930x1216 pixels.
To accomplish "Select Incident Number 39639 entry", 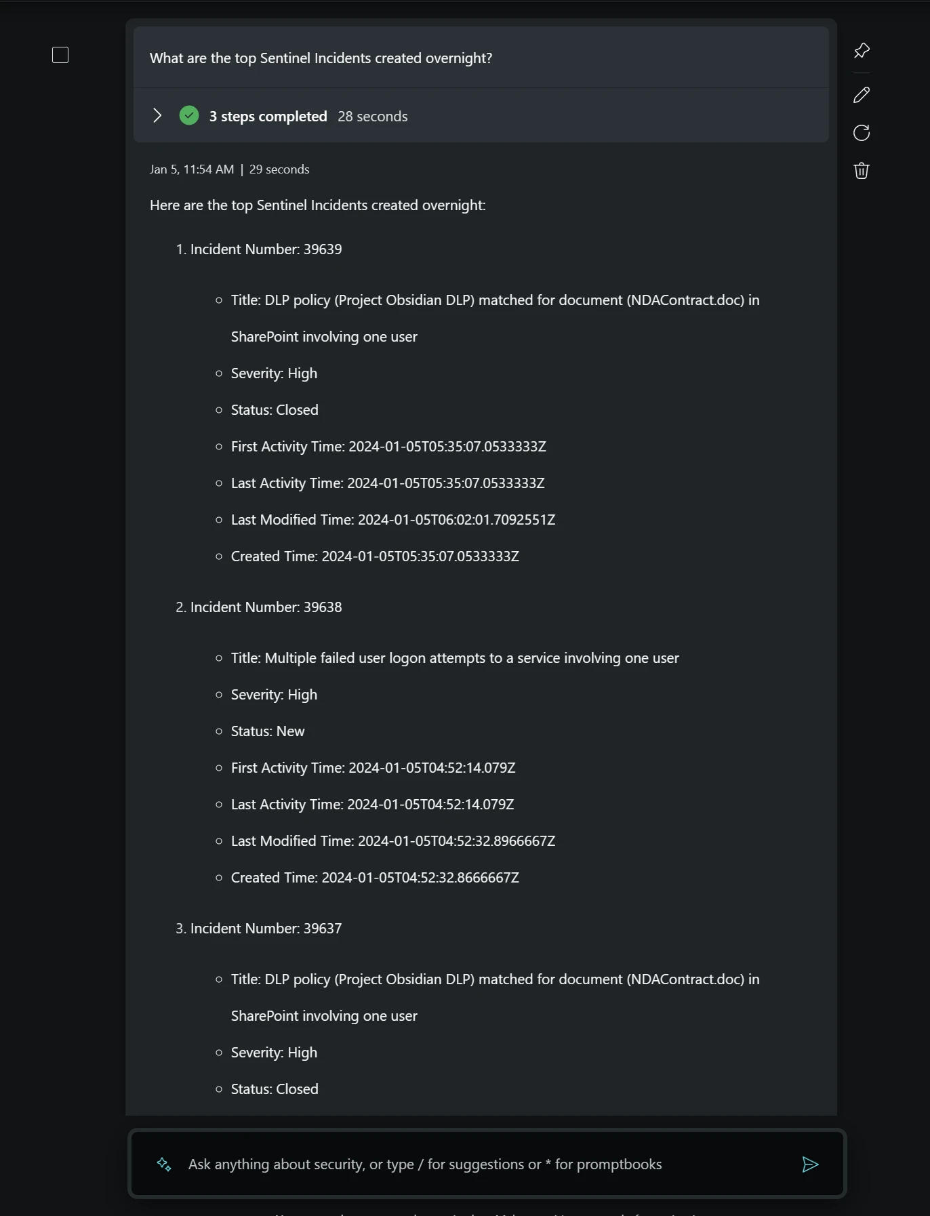I will pyautogui.click(x=258, y=249).
